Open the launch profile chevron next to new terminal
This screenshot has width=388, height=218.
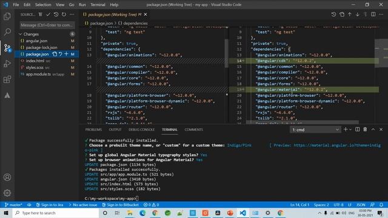pos(350,129)
